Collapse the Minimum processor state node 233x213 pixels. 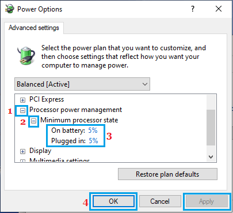34,121
